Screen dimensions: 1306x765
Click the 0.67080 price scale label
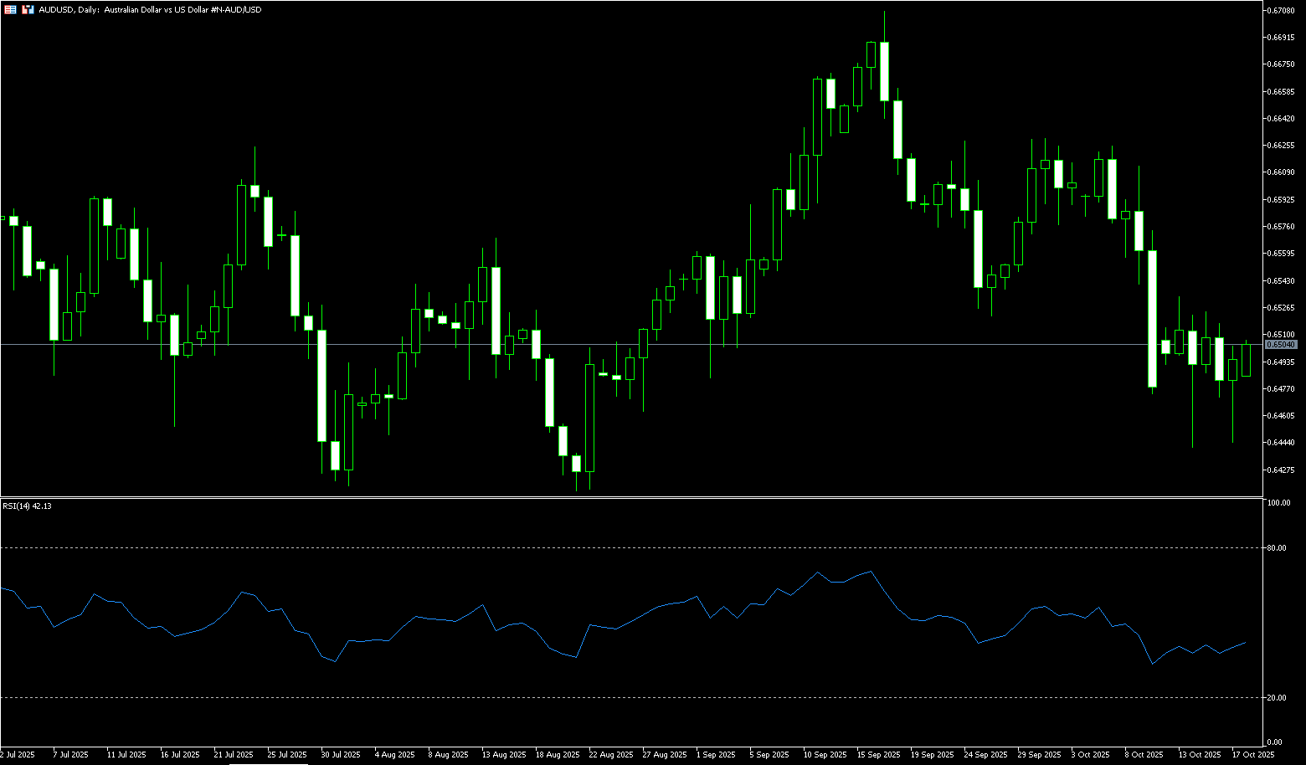1283,10
